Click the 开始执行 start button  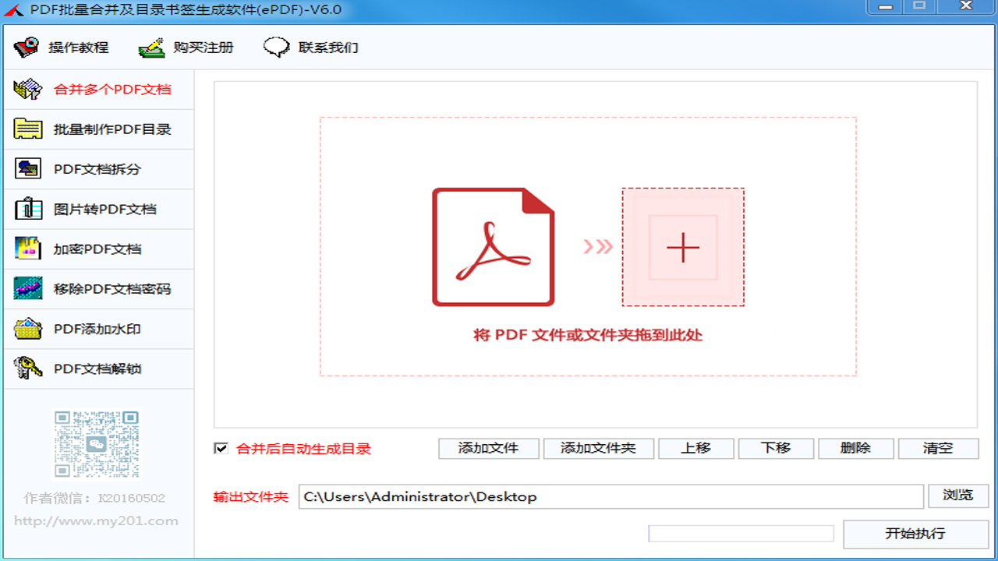(x=915, y=534)
